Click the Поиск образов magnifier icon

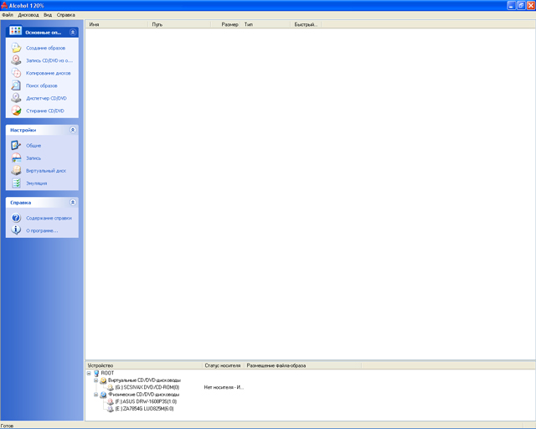16,85
